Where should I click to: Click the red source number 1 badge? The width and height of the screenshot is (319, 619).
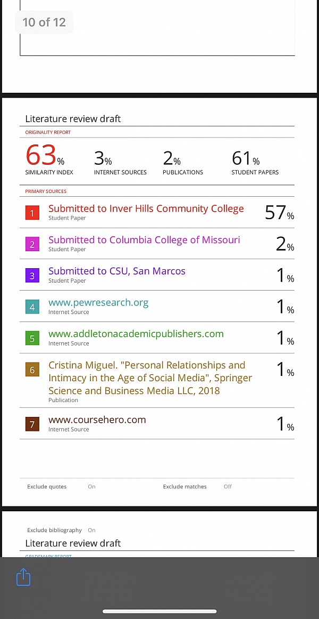[32, 213]
